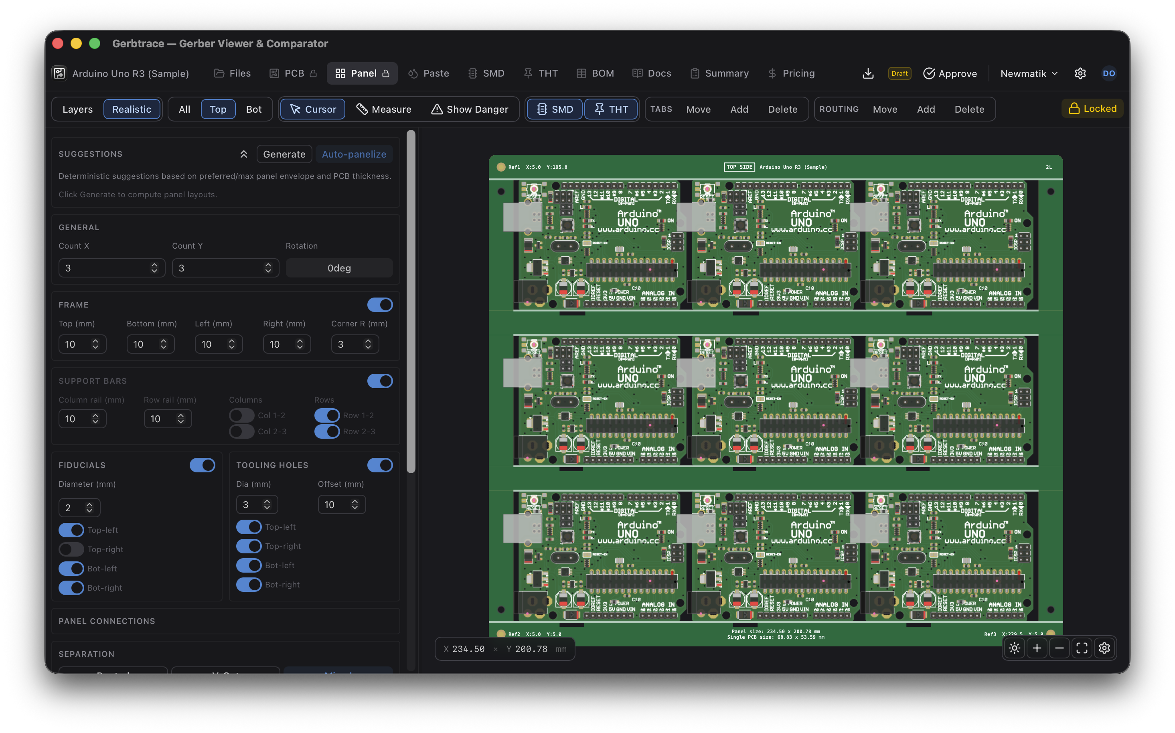
Task: Collapse the Suggestions section with the double chevron
Action: pyautogui.click(x=244, y=154)
